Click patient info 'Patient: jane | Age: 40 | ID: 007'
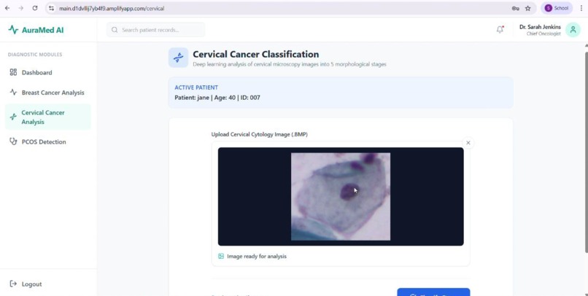Image resolution: width=588 pixels, height=296 pixels. (x=217, y=98)
